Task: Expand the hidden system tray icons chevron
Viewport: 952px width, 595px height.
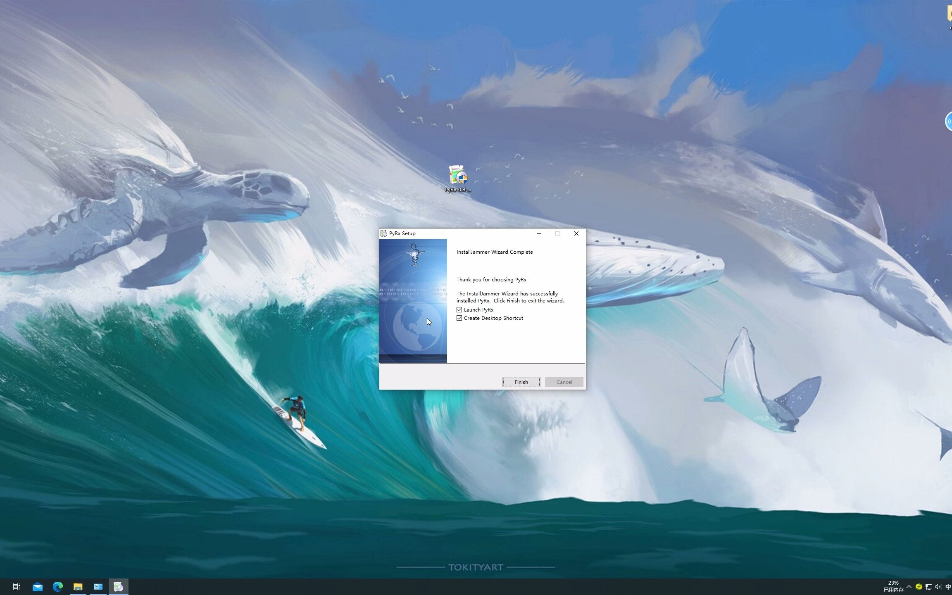Action: point(909,587)
